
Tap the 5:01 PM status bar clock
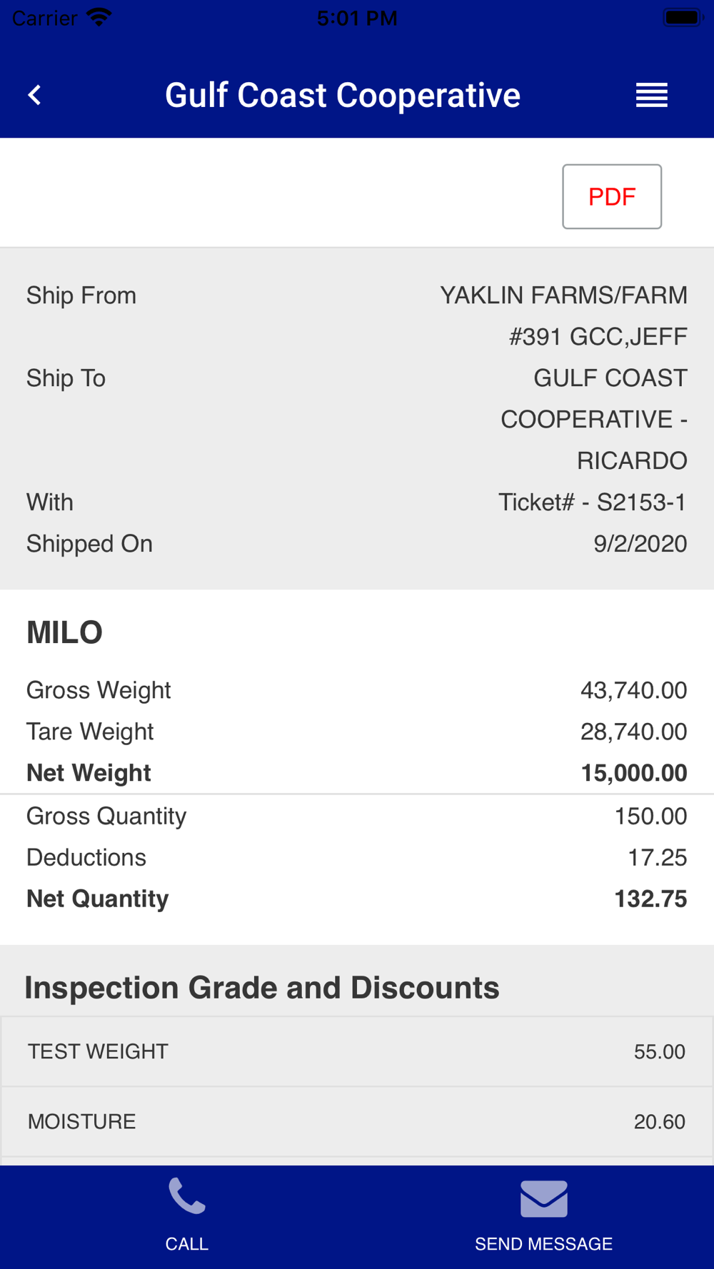click(x=357, y=18)
